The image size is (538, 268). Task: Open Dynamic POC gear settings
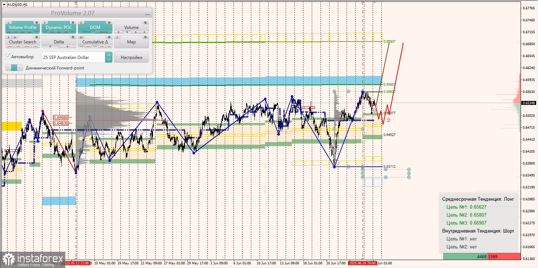click(73, 22)
